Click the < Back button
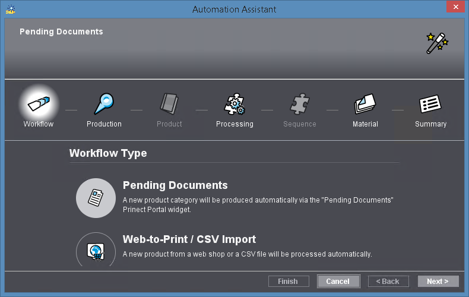The width and height of the screenshot is (469, 297). (x=388, y=281)
